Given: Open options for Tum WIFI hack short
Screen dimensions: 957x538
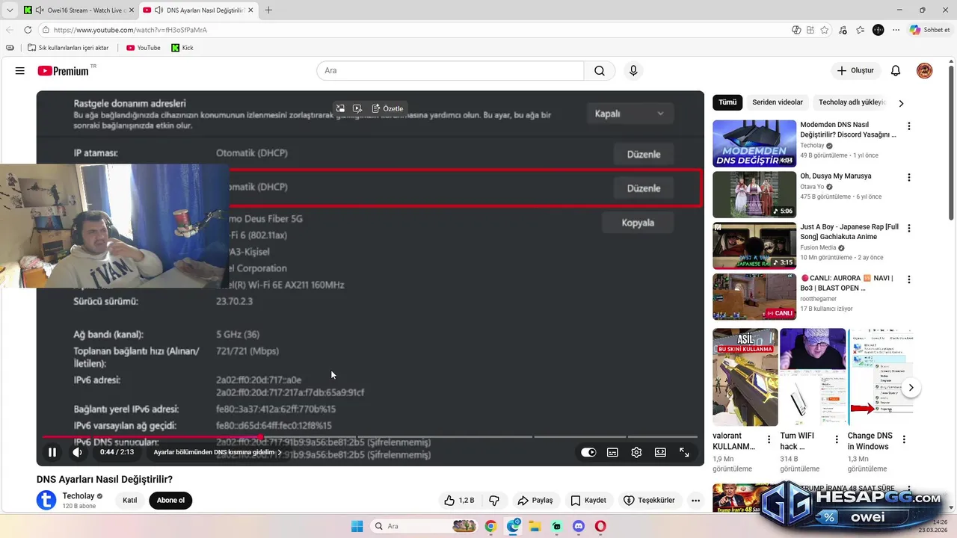Looking at the screenshot, I should pyautogui.click(x=837, y=439).
